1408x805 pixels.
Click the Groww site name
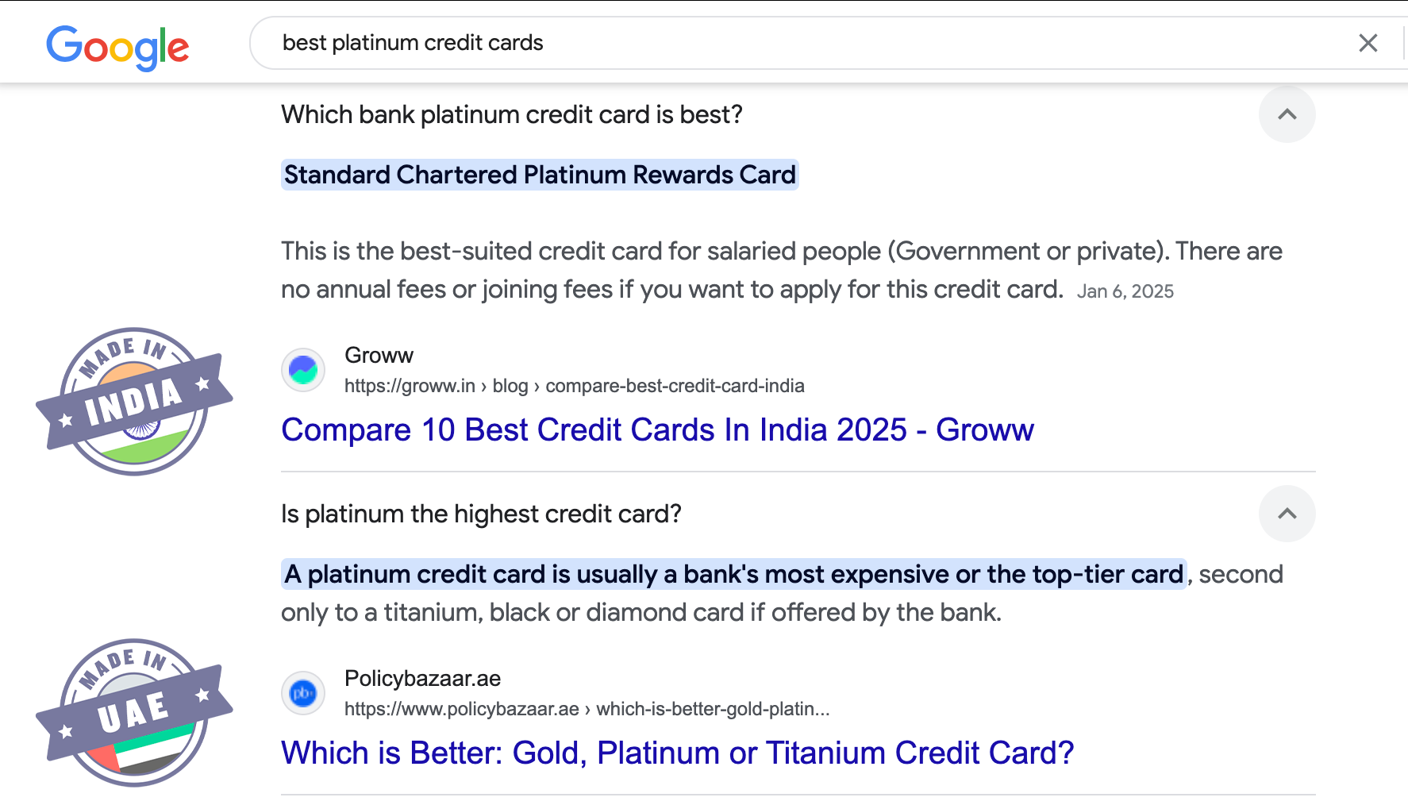tap(379, 356)
